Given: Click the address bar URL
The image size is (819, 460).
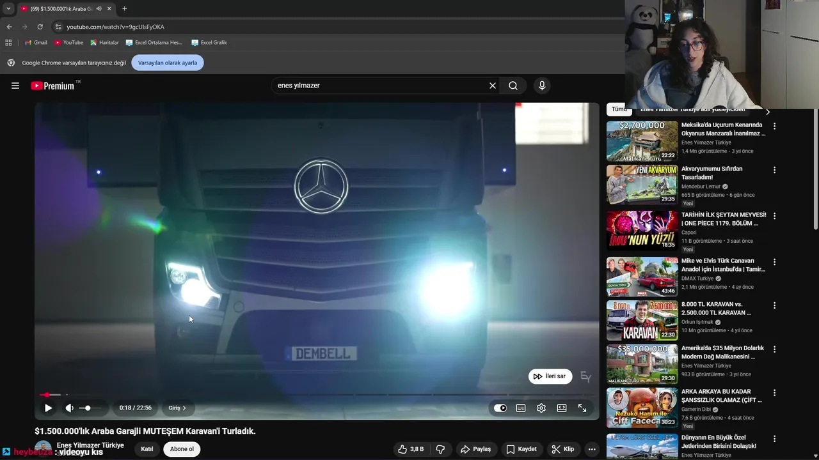Looking at the screenshot, I should tap(116, 27).
